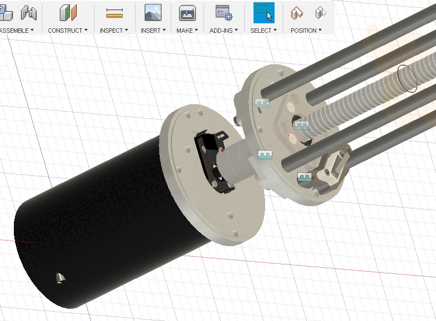The height and width of the screenshot is (321, 436).
Task: Activate the highlighted Select tool icon
Action: [x=263, y=12]
